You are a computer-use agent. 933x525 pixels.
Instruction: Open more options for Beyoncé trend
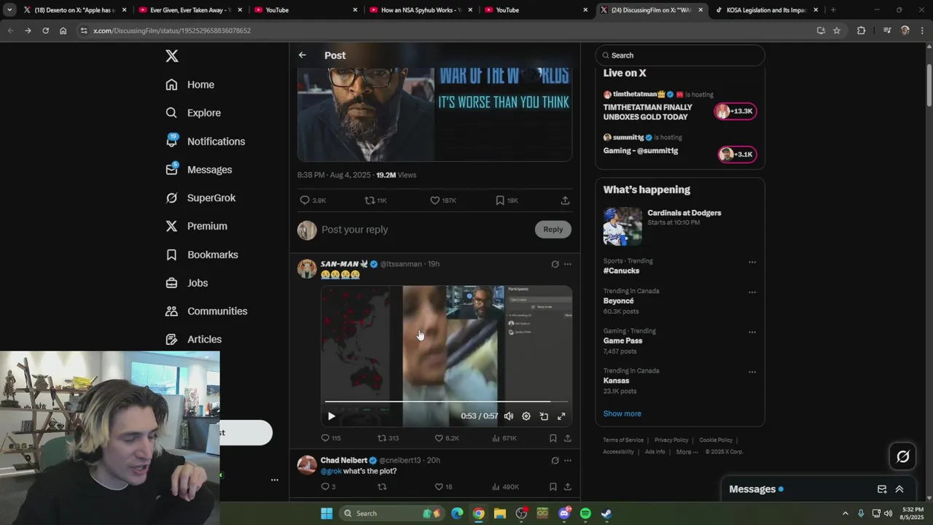(752, 292)
